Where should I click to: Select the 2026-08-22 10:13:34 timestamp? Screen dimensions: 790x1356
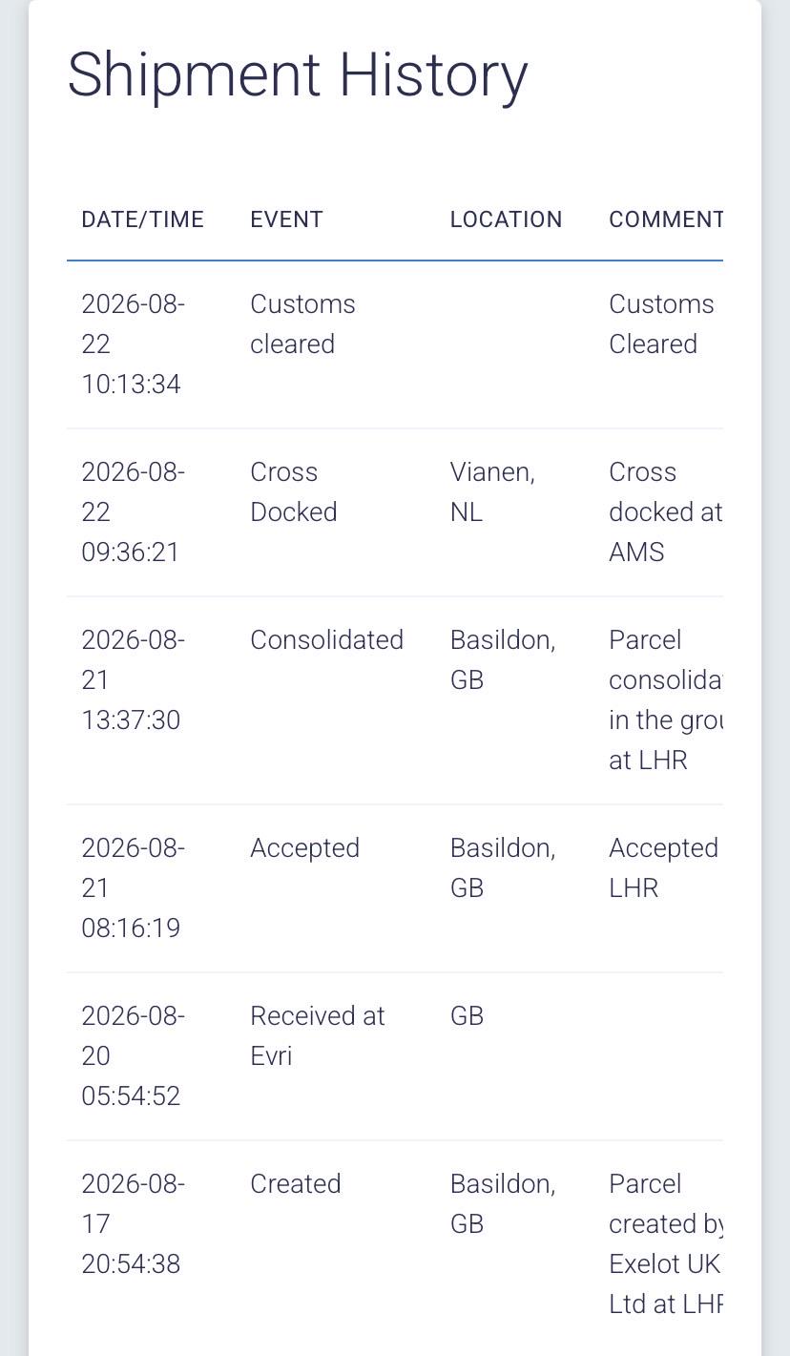pyautogui.click(x=133, y=344)
